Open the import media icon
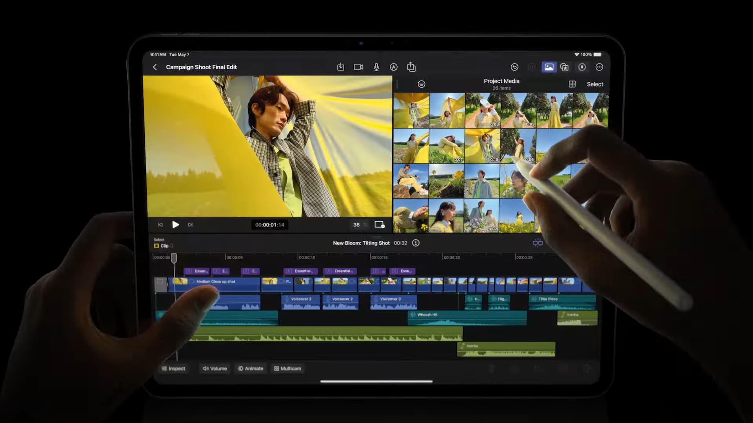 [x=340, y=67]
